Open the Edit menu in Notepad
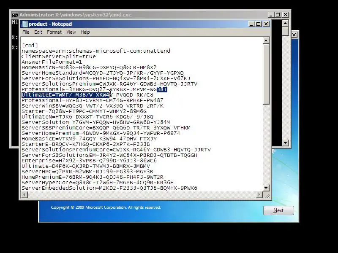Screen dimensions: 338x253 [x=38, y=32]
